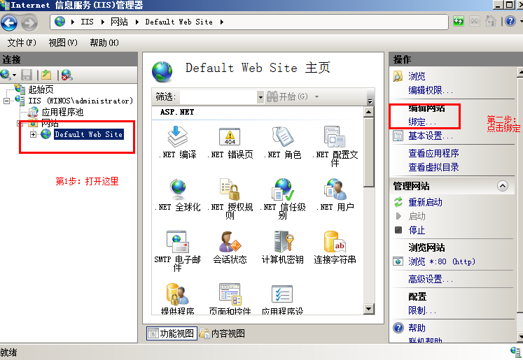Click the 网站 segment in address bar

tap(119, 22)
